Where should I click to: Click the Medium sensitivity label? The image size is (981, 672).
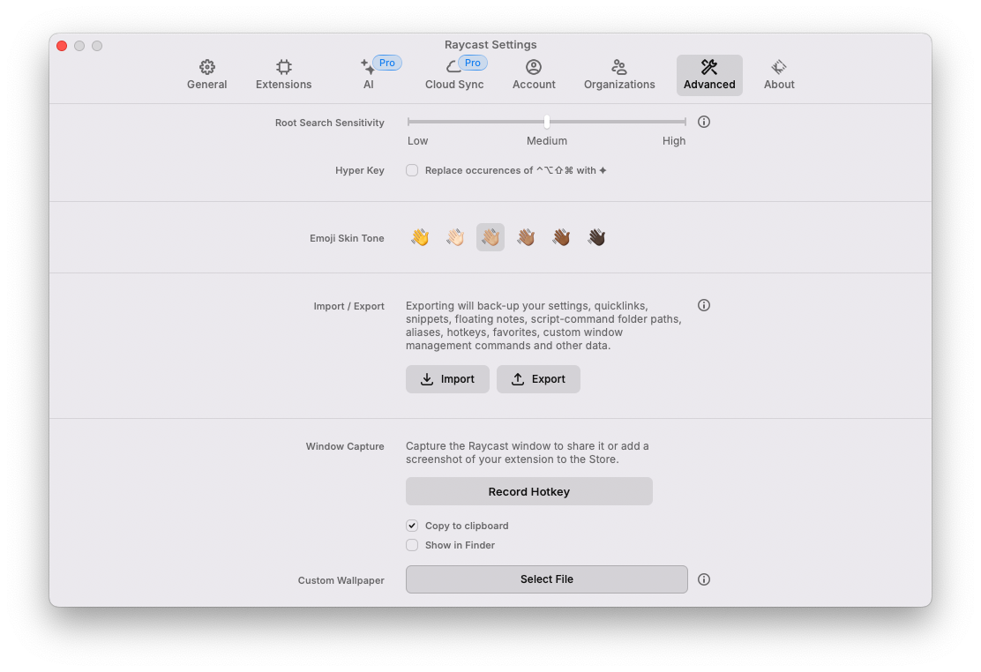(547, 141)
